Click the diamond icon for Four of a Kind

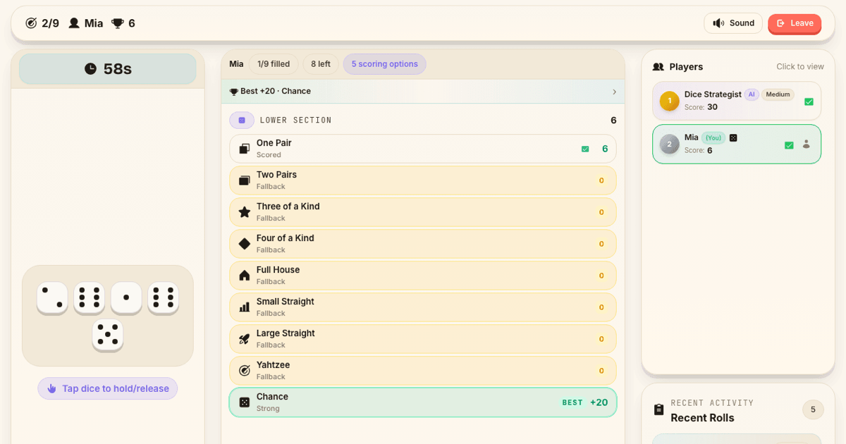coord(245,244)
